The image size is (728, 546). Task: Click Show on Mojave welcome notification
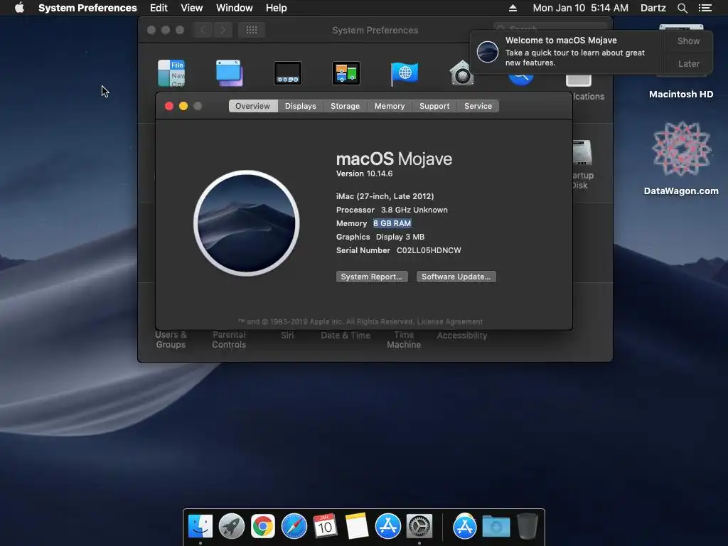point(688,41)
